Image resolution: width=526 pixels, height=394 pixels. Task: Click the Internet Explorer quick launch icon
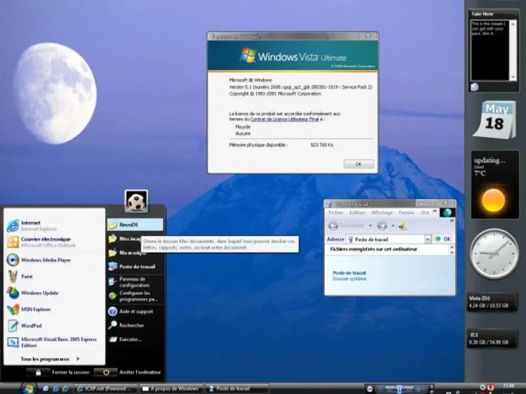click(x=55, y=389)
